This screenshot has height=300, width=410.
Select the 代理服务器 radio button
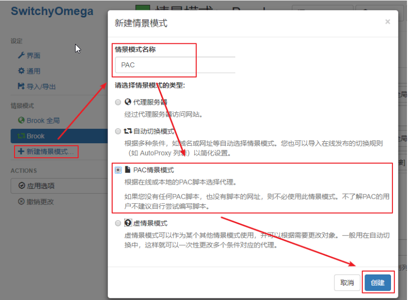click(x=118, y=102)
